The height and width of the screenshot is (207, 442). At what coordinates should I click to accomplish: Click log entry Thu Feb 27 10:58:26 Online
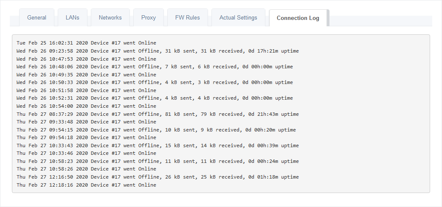[x=86, y=169]
